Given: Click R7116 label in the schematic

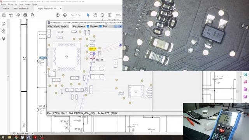Looking at the screenshot, I should (78, 129).
